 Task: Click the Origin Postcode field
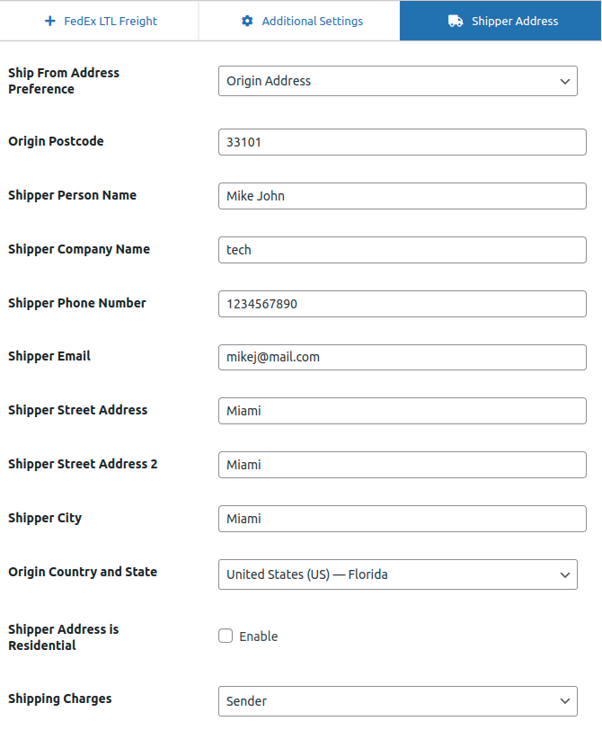pos(402,142)
